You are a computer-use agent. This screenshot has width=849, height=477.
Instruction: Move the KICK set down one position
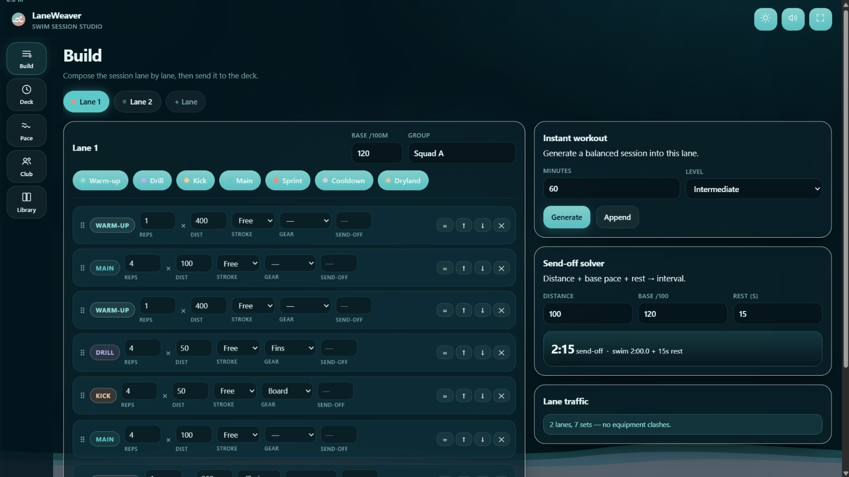click(482, 396)
